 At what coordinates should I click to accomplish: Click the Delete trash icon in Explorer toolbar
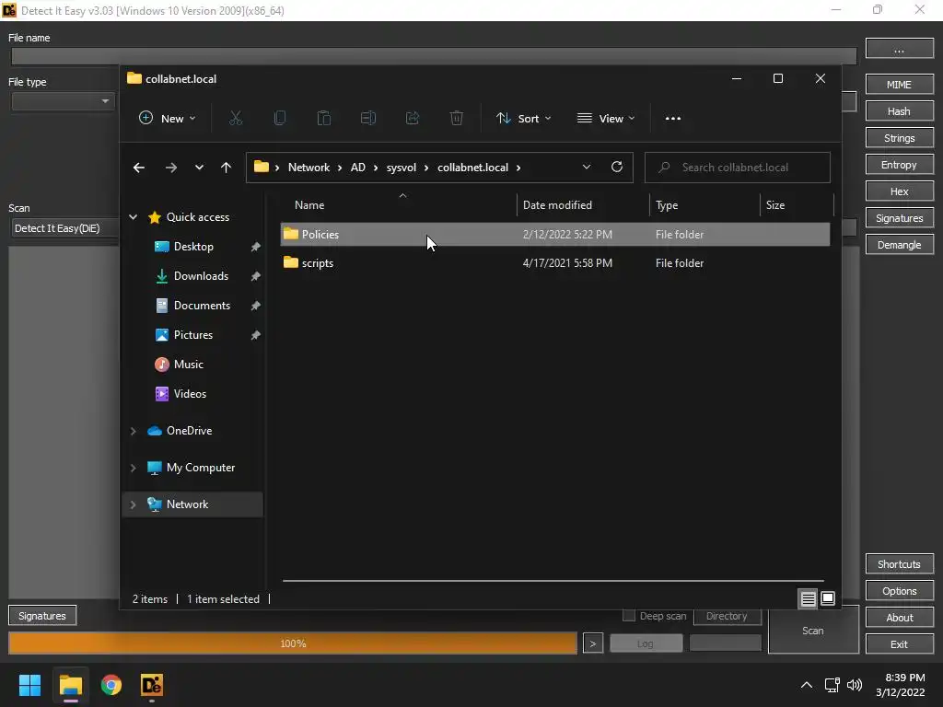[x=457, y=119]
